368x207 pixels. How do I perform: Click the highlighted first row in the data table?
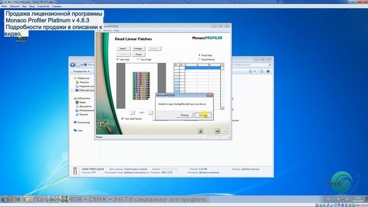pyautogui.click(x=203, y=68)
